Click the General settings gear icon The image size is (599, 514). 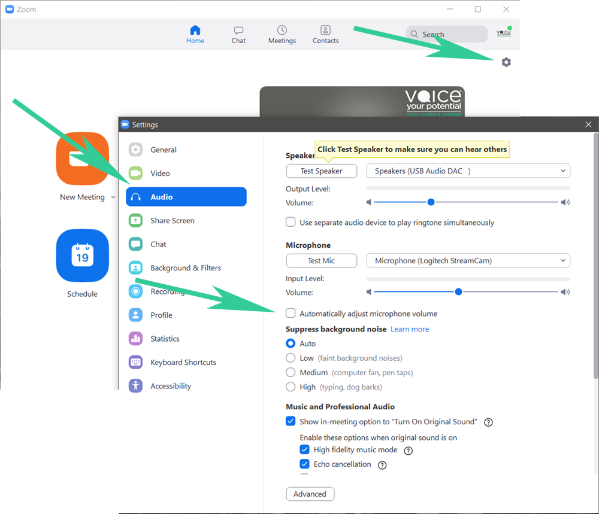point(135,150)
